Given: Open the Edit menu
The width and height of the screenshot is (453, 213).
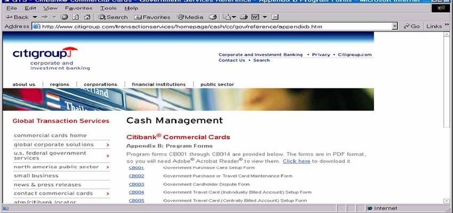Looking at the screenshot, I should click(x=30, y=8).
